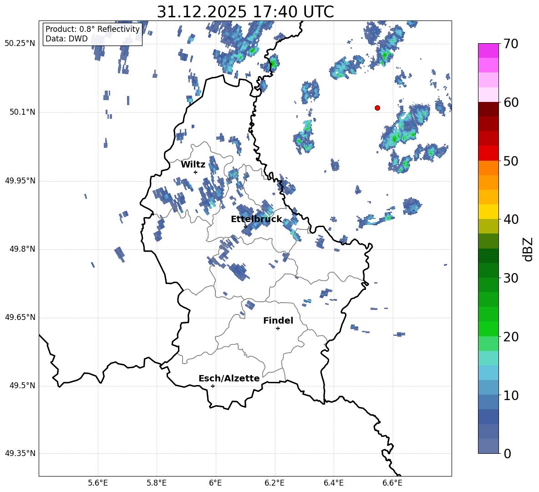The image size is (539, 492).
Task: Click the Ettelbruck station cross marker
Action: [245, 227]
